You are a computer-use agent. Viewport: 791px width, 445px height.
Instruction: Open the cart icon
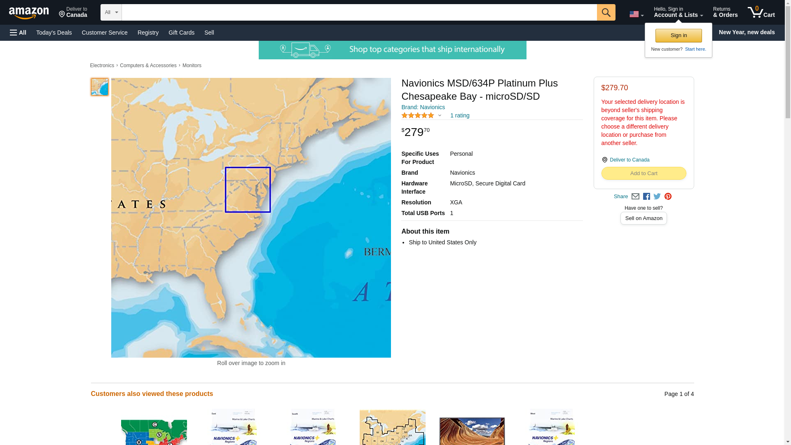pyautogui.click(x=761, y=12)
